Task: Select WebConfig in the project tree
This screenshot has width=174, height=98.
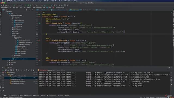Action: click(x=18, y=26)
